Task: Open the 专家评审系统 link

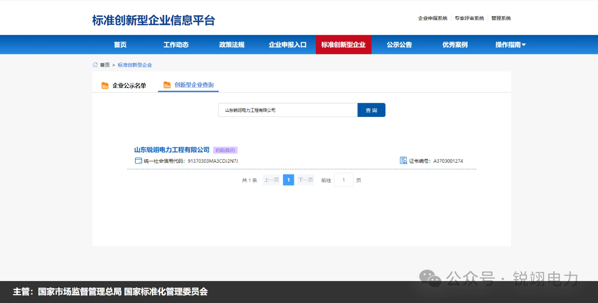Action: (x=470, y=18)
